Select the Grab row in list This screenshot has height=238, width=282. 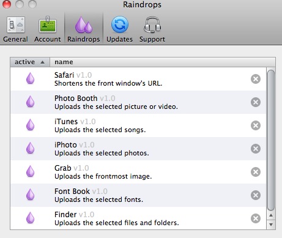138,172
